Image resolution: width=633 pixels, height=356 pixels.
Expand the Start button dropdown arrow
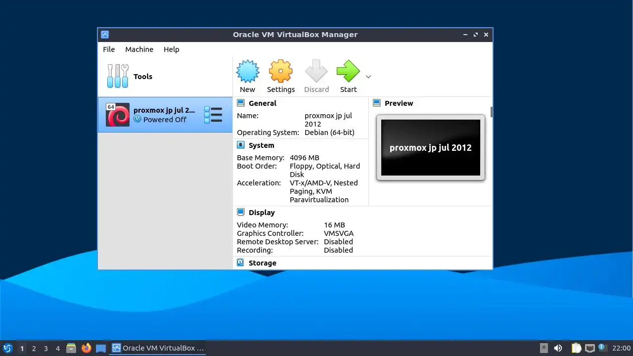(368, 77)
